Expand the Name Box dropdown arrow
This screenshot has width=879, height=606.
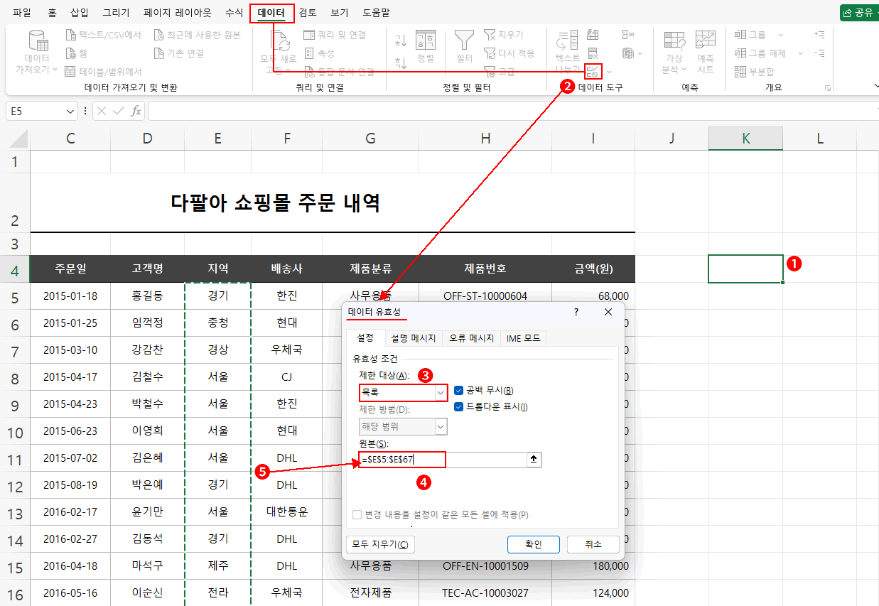click(x=70, y=111)
